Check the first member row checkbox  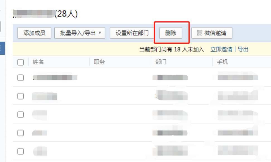pos(21,78)
